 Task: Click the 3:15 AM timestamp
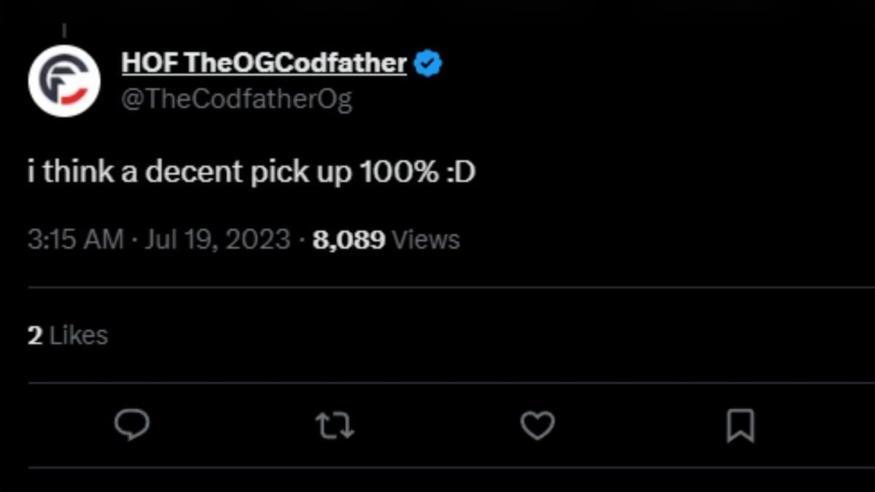pyautogui.click(x=76, y=240)
